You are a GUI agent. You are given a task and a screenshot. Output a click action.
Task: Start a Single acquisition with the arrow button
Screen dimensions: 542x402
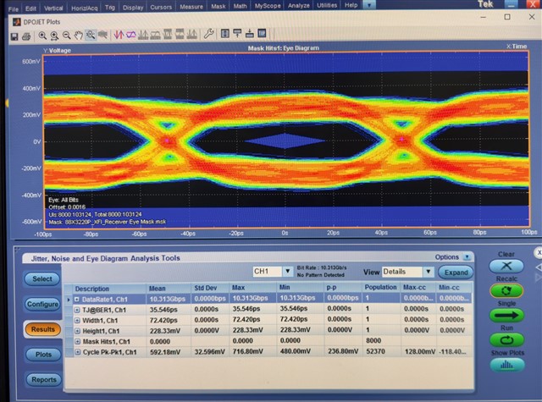(506, 316)
